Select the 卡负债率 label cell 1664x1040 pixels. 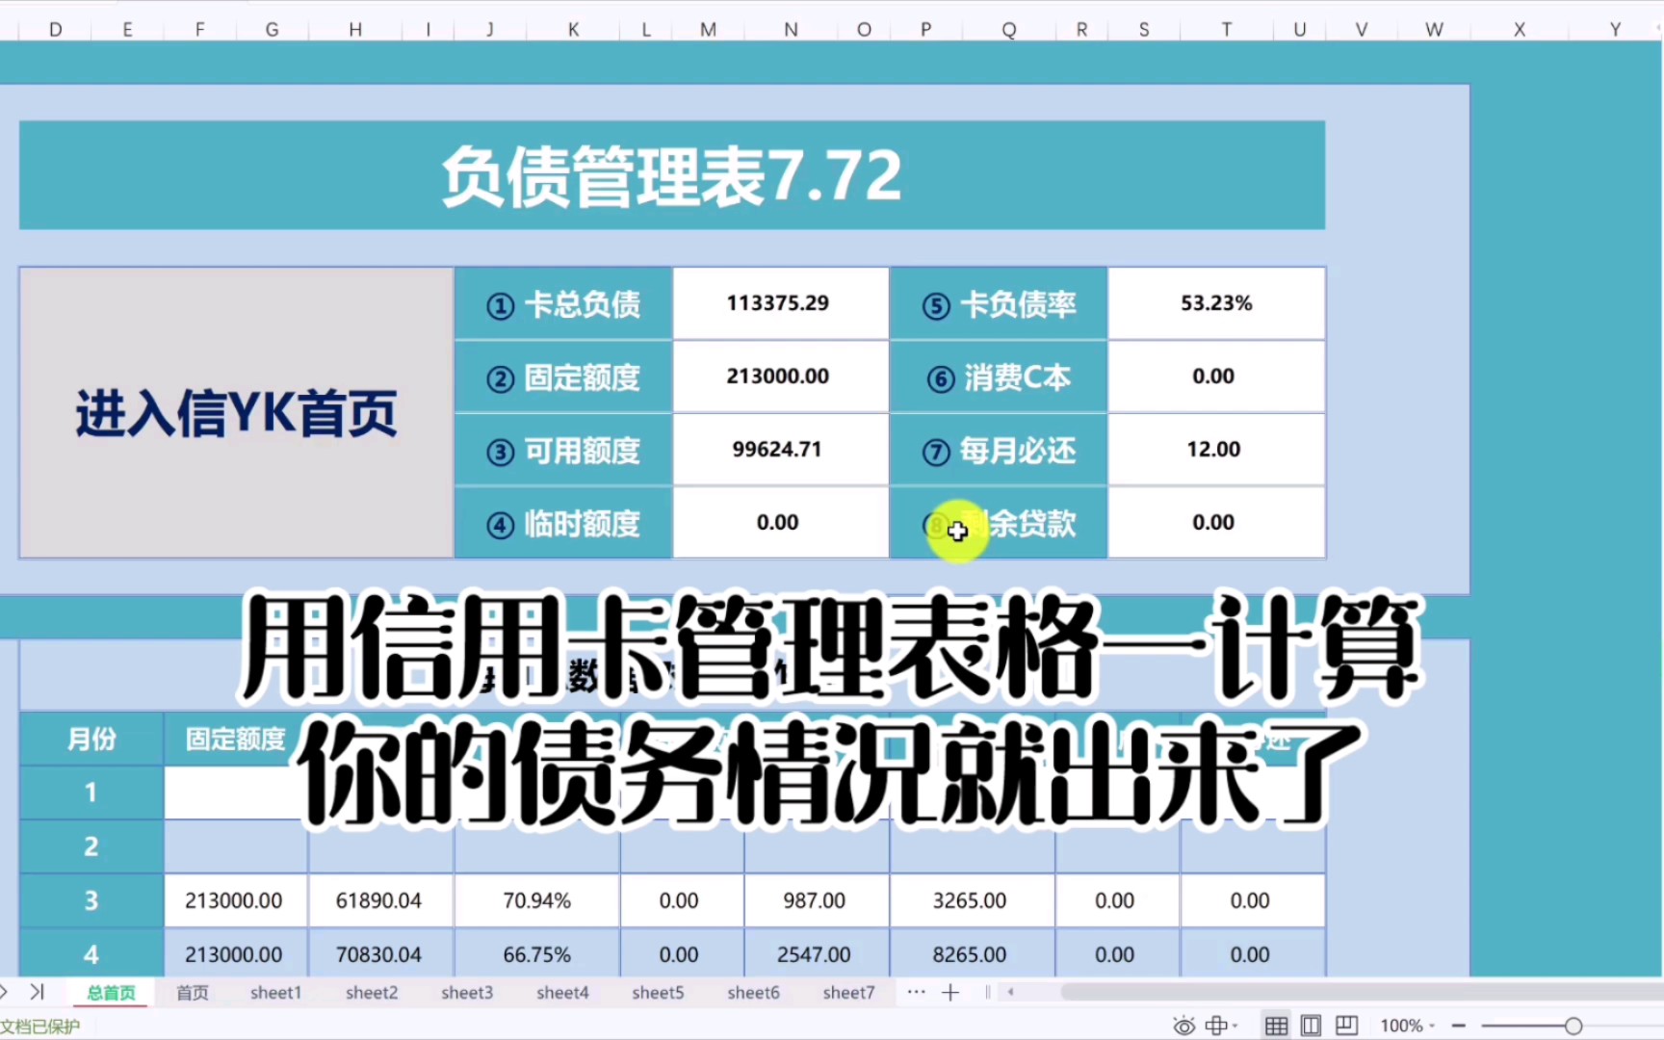[999, 304]
